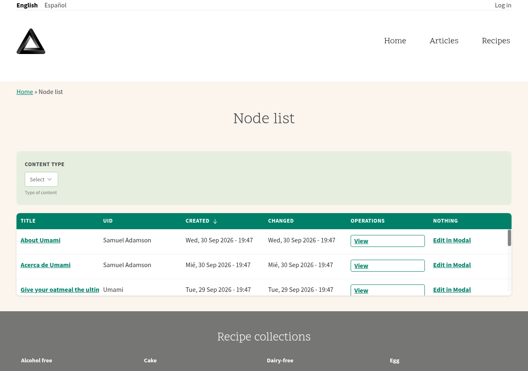Click the Umami author cell in oatmeal row
The height and width of the screenshot is (371, 528).
[x=113, y=290]
